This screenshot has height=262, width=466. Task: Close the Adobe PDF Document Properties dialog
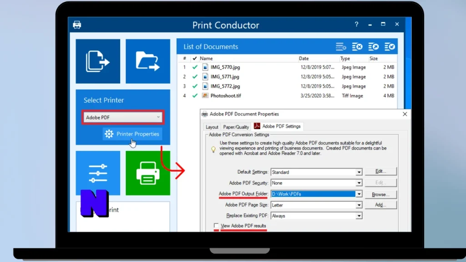[x=405, y=114]
